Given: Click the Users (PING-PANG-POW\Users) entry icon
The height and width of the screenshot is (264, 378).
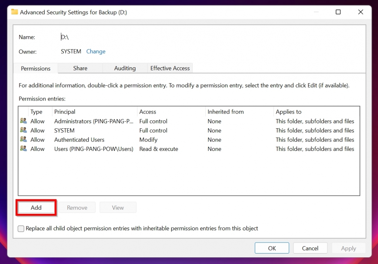Looking at the screenshot, I should (x=23, y=149).
